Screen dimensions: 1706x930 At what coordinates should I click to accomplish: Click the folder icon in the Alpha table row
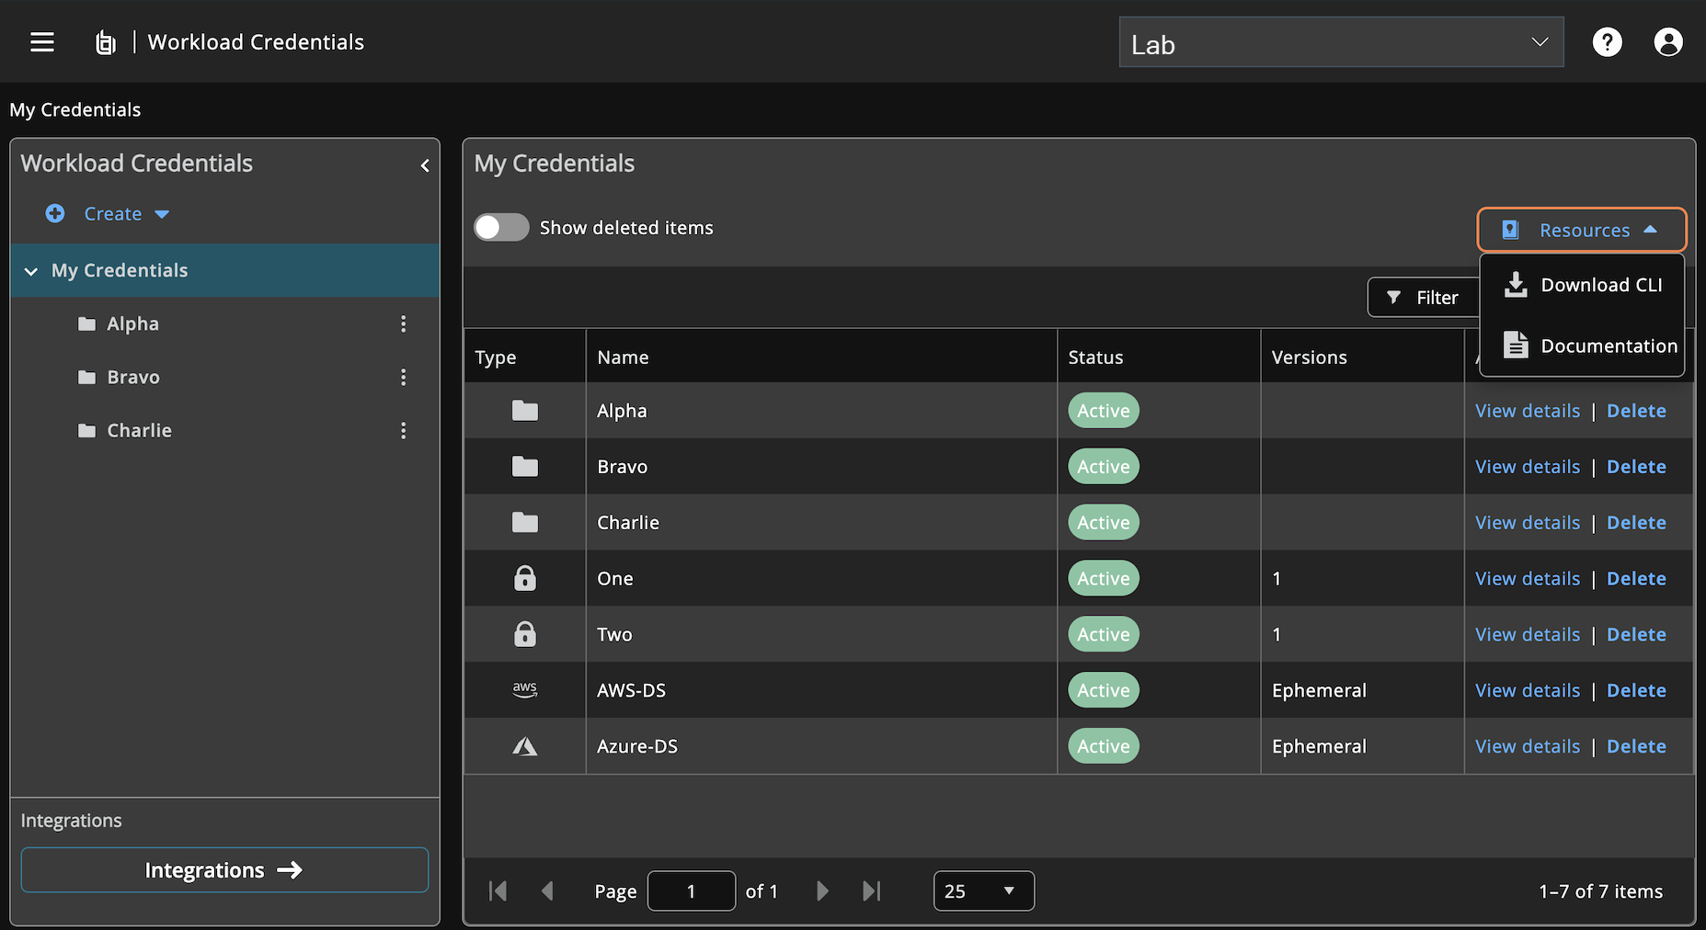click(525, 411)
